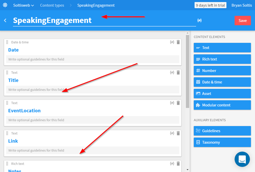Viewport: 255px width, 172px height.
Task: Click guidelines field under EventLocation
Action: (93, 120)
